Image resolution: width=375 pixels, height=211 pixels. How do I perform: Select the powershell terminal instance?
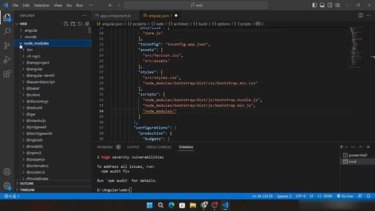(357, 155)
